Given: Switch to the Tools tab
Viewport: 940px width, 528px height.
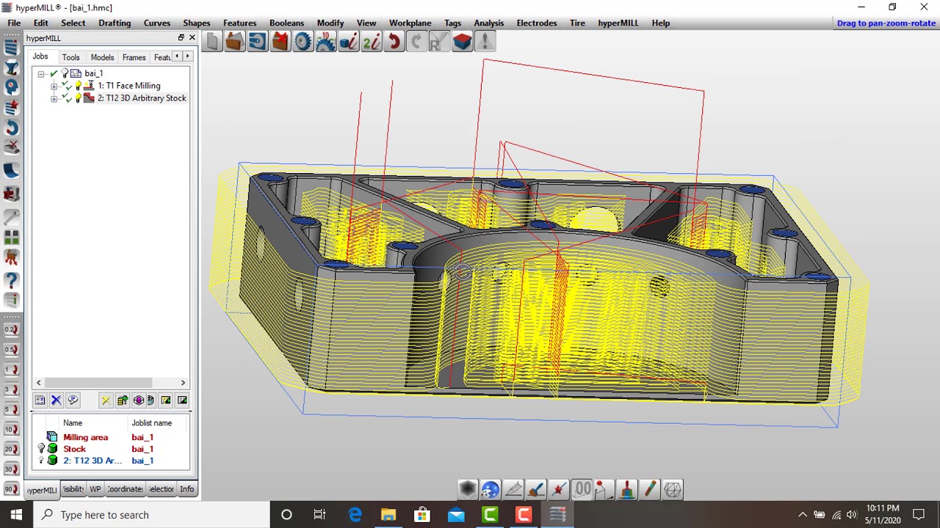Looking at the screenshot, I should point(70,57).
